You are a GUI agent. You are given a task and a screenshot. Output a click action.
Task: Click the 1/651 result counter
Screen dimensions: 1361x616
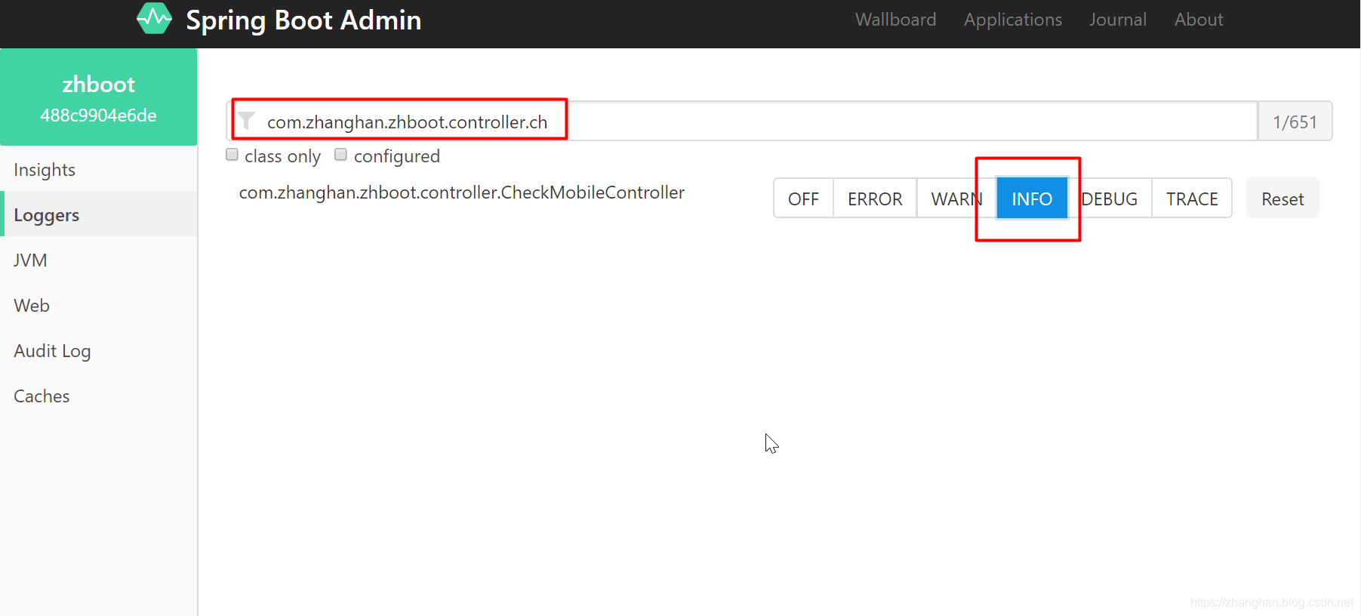[x=1295, y=122]
